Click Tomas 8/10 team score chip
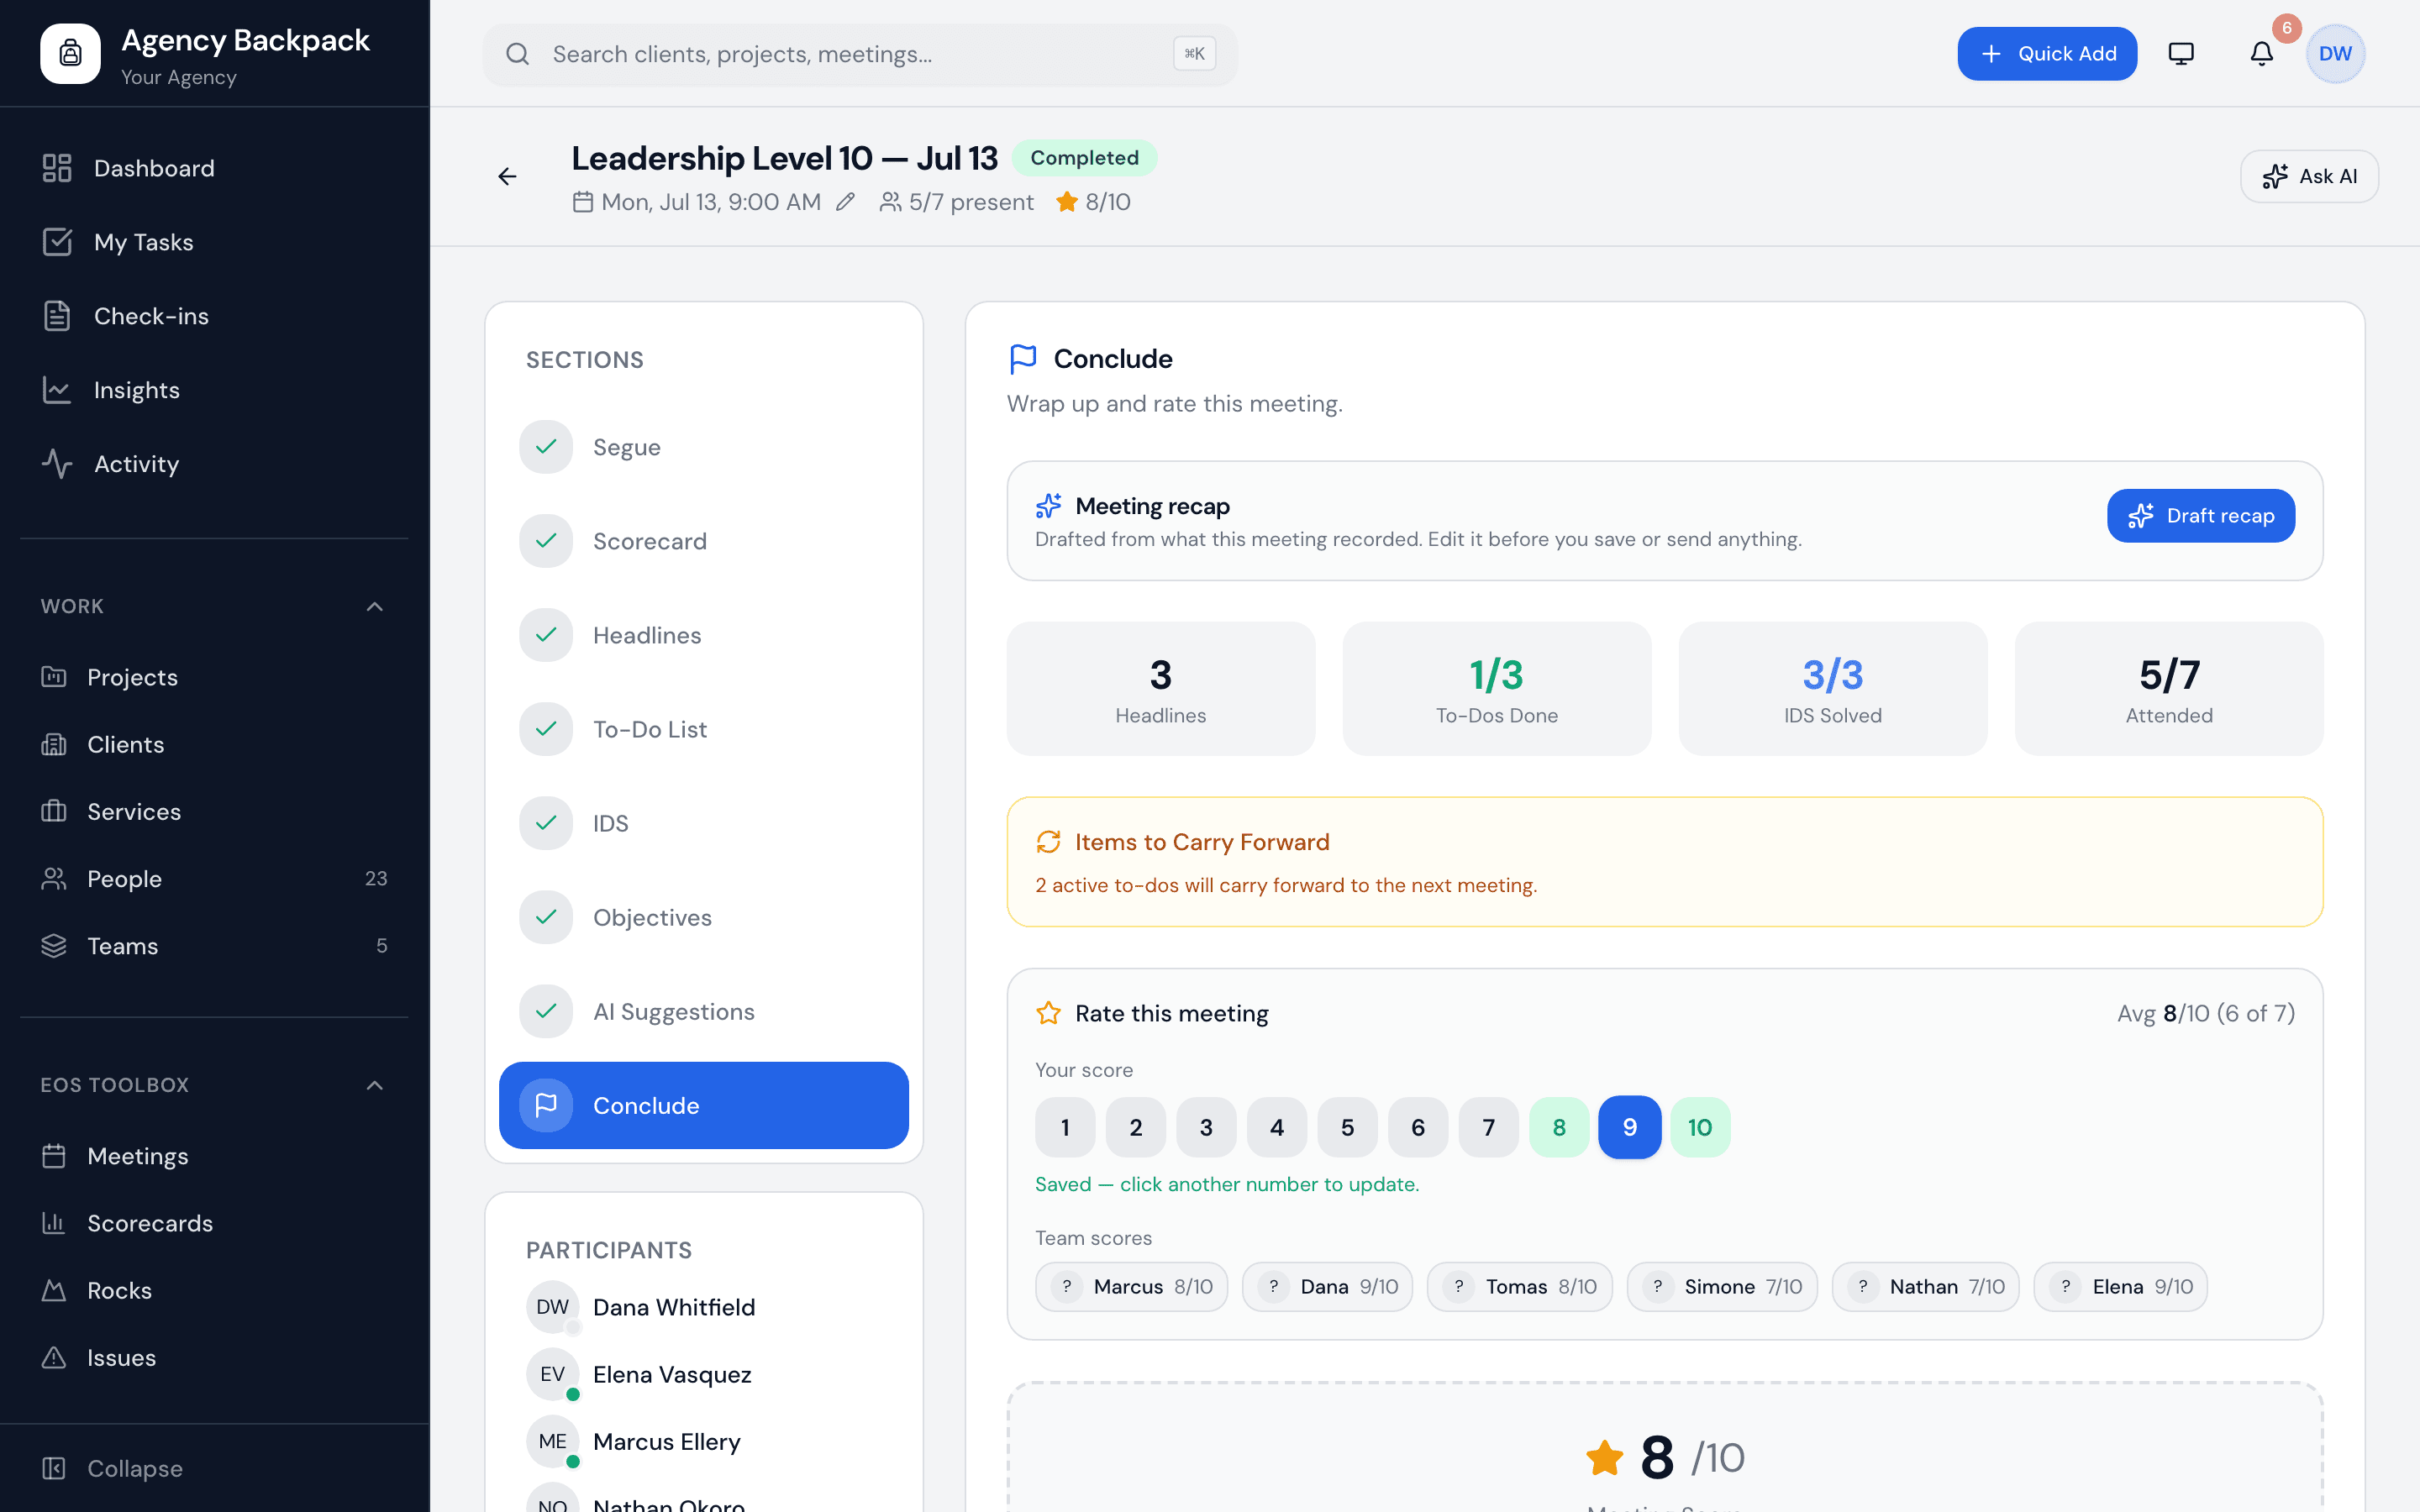 click(x=1519, y=1287)
